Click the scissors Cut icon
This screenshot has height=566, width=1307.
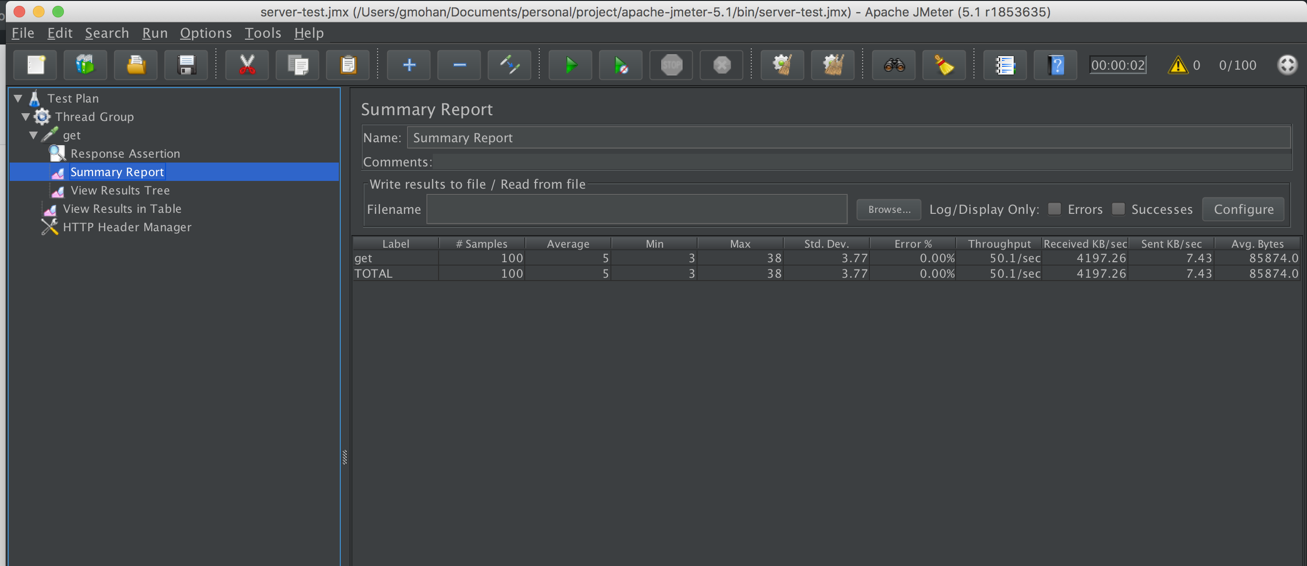pyautogui.click(x=247, y=65)
